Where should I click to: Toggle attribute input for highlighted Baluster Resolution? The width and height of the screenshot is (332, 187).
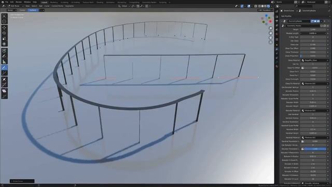click(303, 149)
